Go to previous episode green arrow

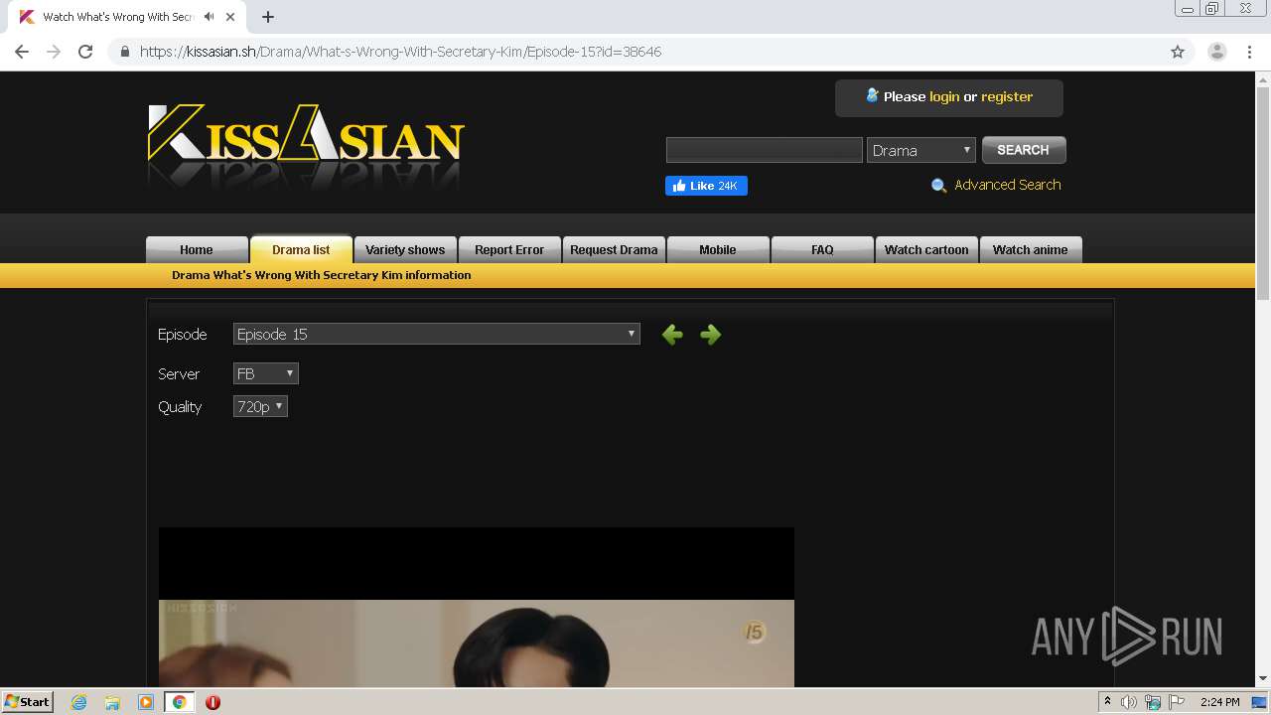click(x=672, y=335)
